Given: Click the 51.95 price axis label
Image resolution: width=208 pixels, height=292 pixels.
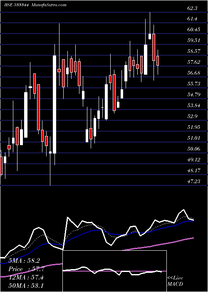Looking at the screenshot, I should click(x=194, y=127).
